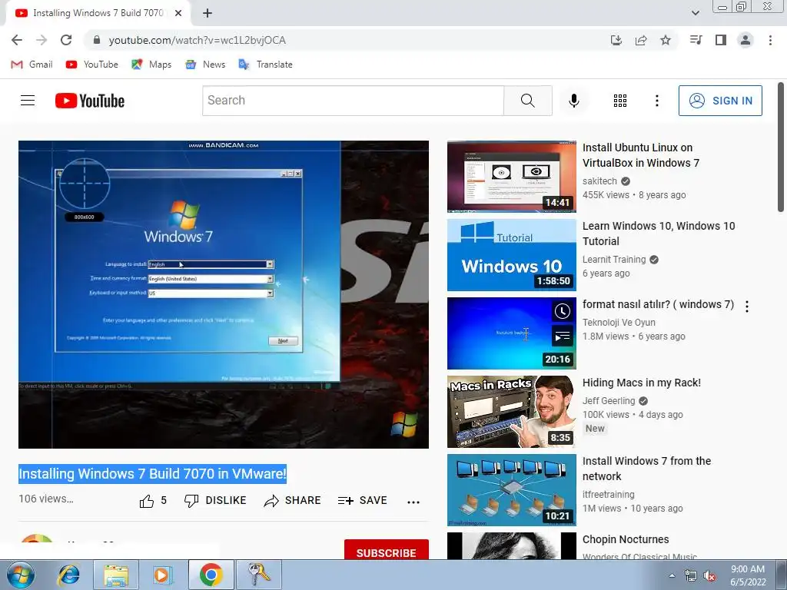Open YouTube bookmark in bookmarks bar
Screen dimensions: 787x590
(92, 65)
